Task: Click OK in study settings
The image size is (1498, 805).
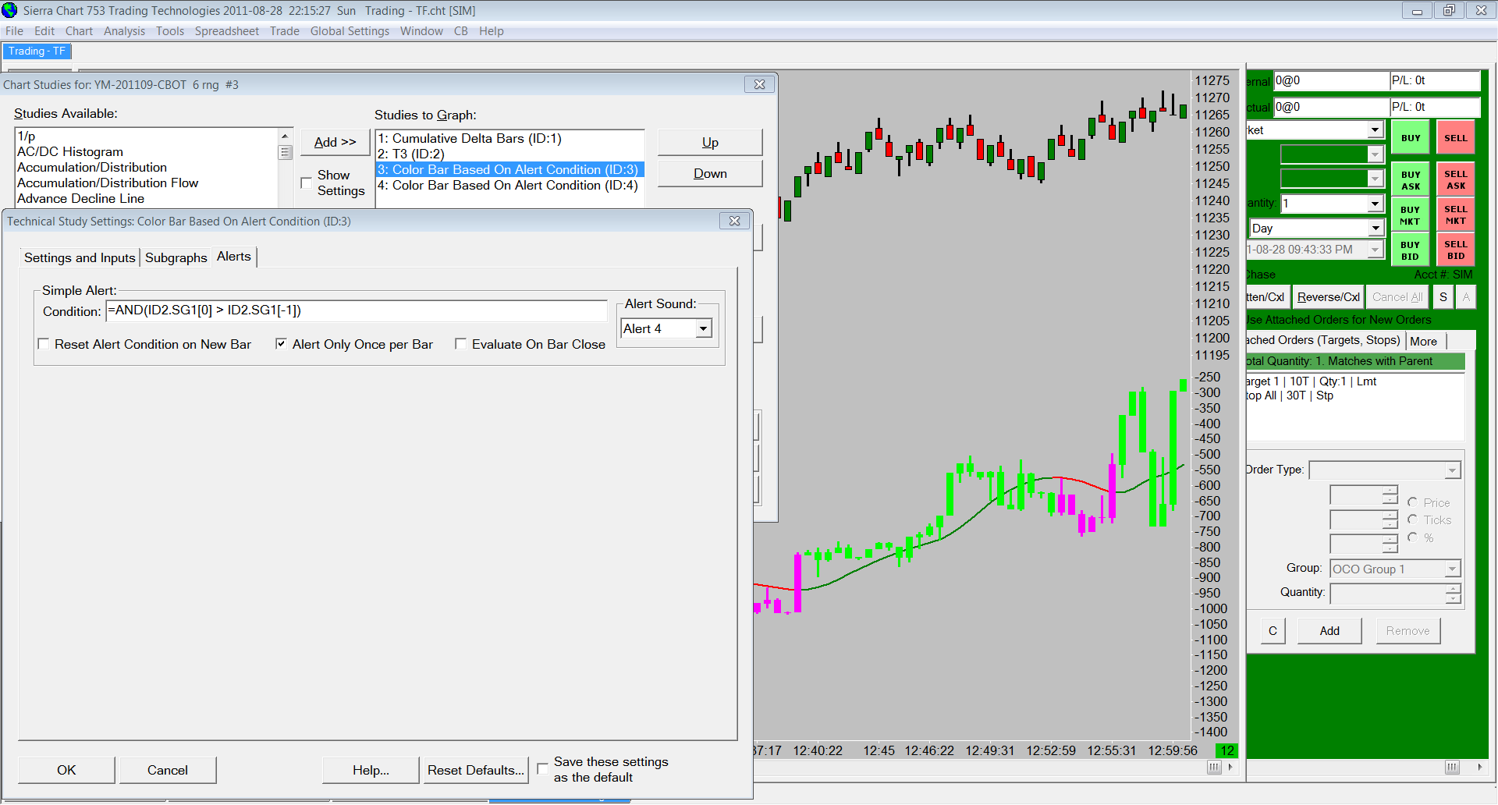Action: pos(66,770)
